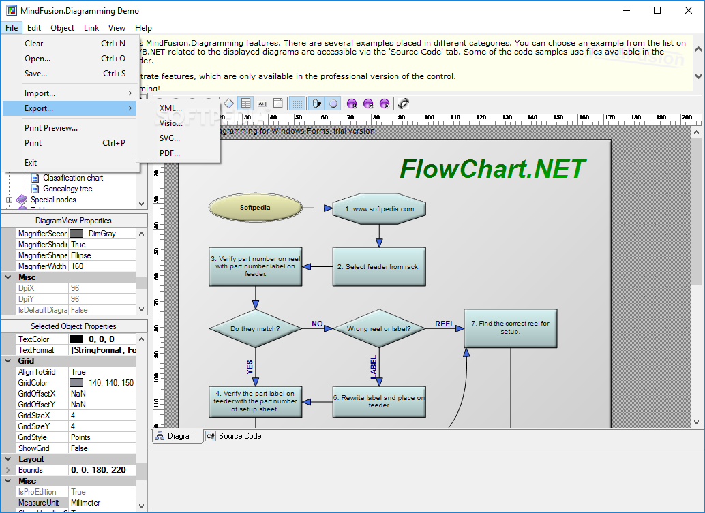This screenshot has width=705, height=513.
Task: Open the View menu
Action: pyautogui.click(x=117, y=28)
